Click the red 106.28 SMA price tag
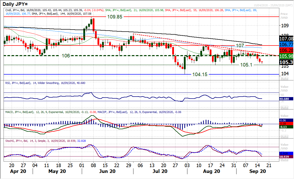This screenshot has height=179, width=294. point(286,50)
